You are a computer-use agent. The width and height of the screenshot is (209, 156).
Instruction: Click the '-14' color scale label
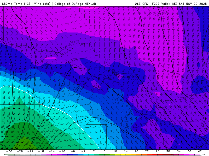[51, 151]
